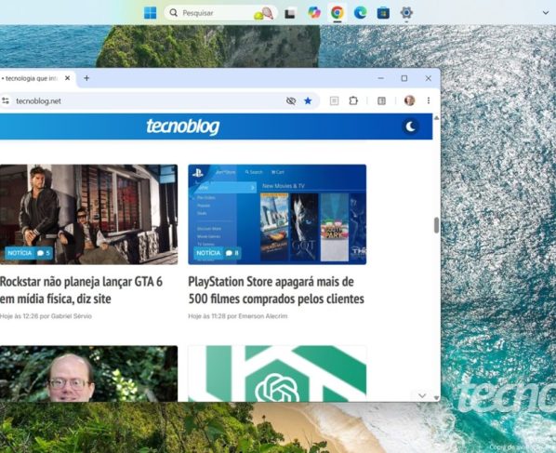
Task: Open author link Emerson Alecrim
Action: click(263, 316)
